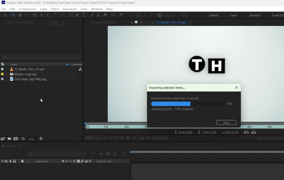Image resolution: width=284 pixels, height=180 pixels.
Task: Click the 8 bpc color depth button
Action: pos(31,139)
